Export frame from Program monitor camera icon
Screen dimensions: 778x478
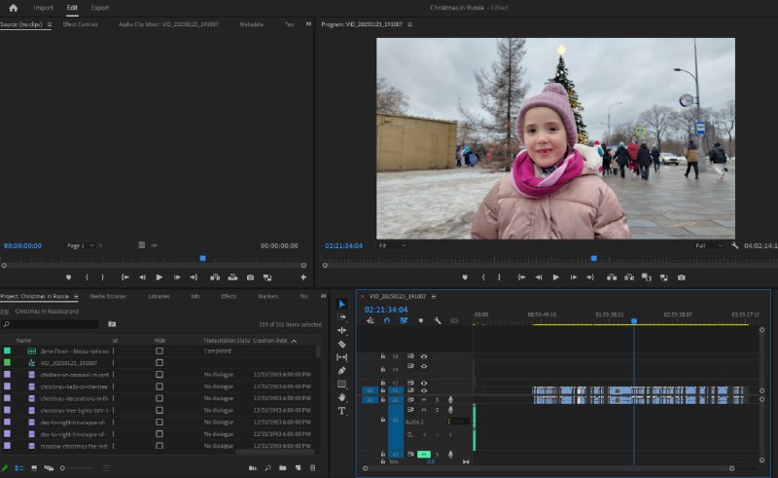(682, 277)
